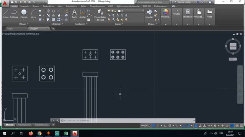Select the Línea drawing tool
Screen dimensions: 245x137
[x=6, y=14]
